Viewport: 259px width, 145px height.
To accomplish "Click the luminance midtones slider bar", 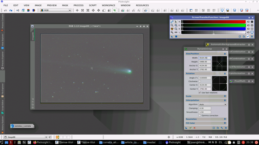I will pyautogui.click(x=213, y=32).
